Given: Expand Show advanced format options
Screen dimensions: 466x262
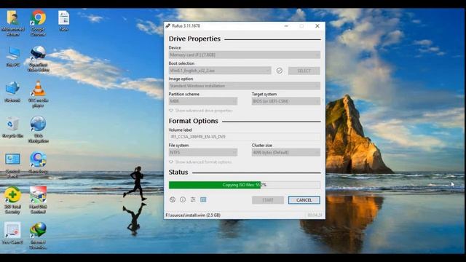Looking at the screenshot, I should point(200,162).
